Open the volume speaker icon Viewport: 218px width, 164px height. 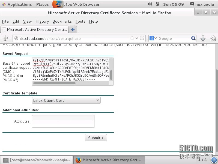[150, 4]
